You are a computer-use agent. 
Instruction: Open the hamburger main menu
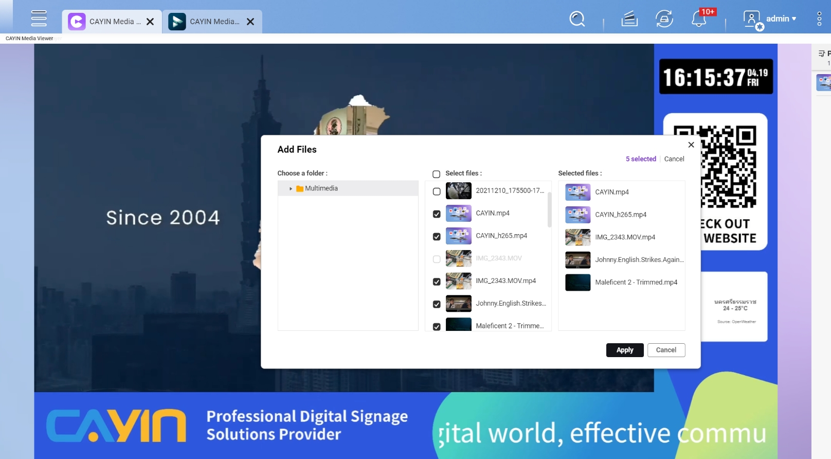tap(39, 19)
